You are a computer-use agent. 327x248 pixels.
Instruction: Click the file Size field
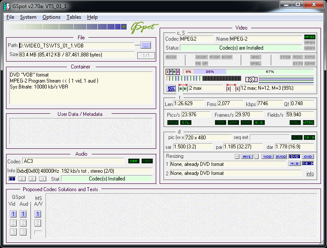(x=76, y=55)
